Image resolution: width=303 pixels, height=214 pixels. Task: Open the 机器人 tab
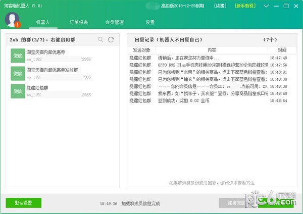click(43, 22)
